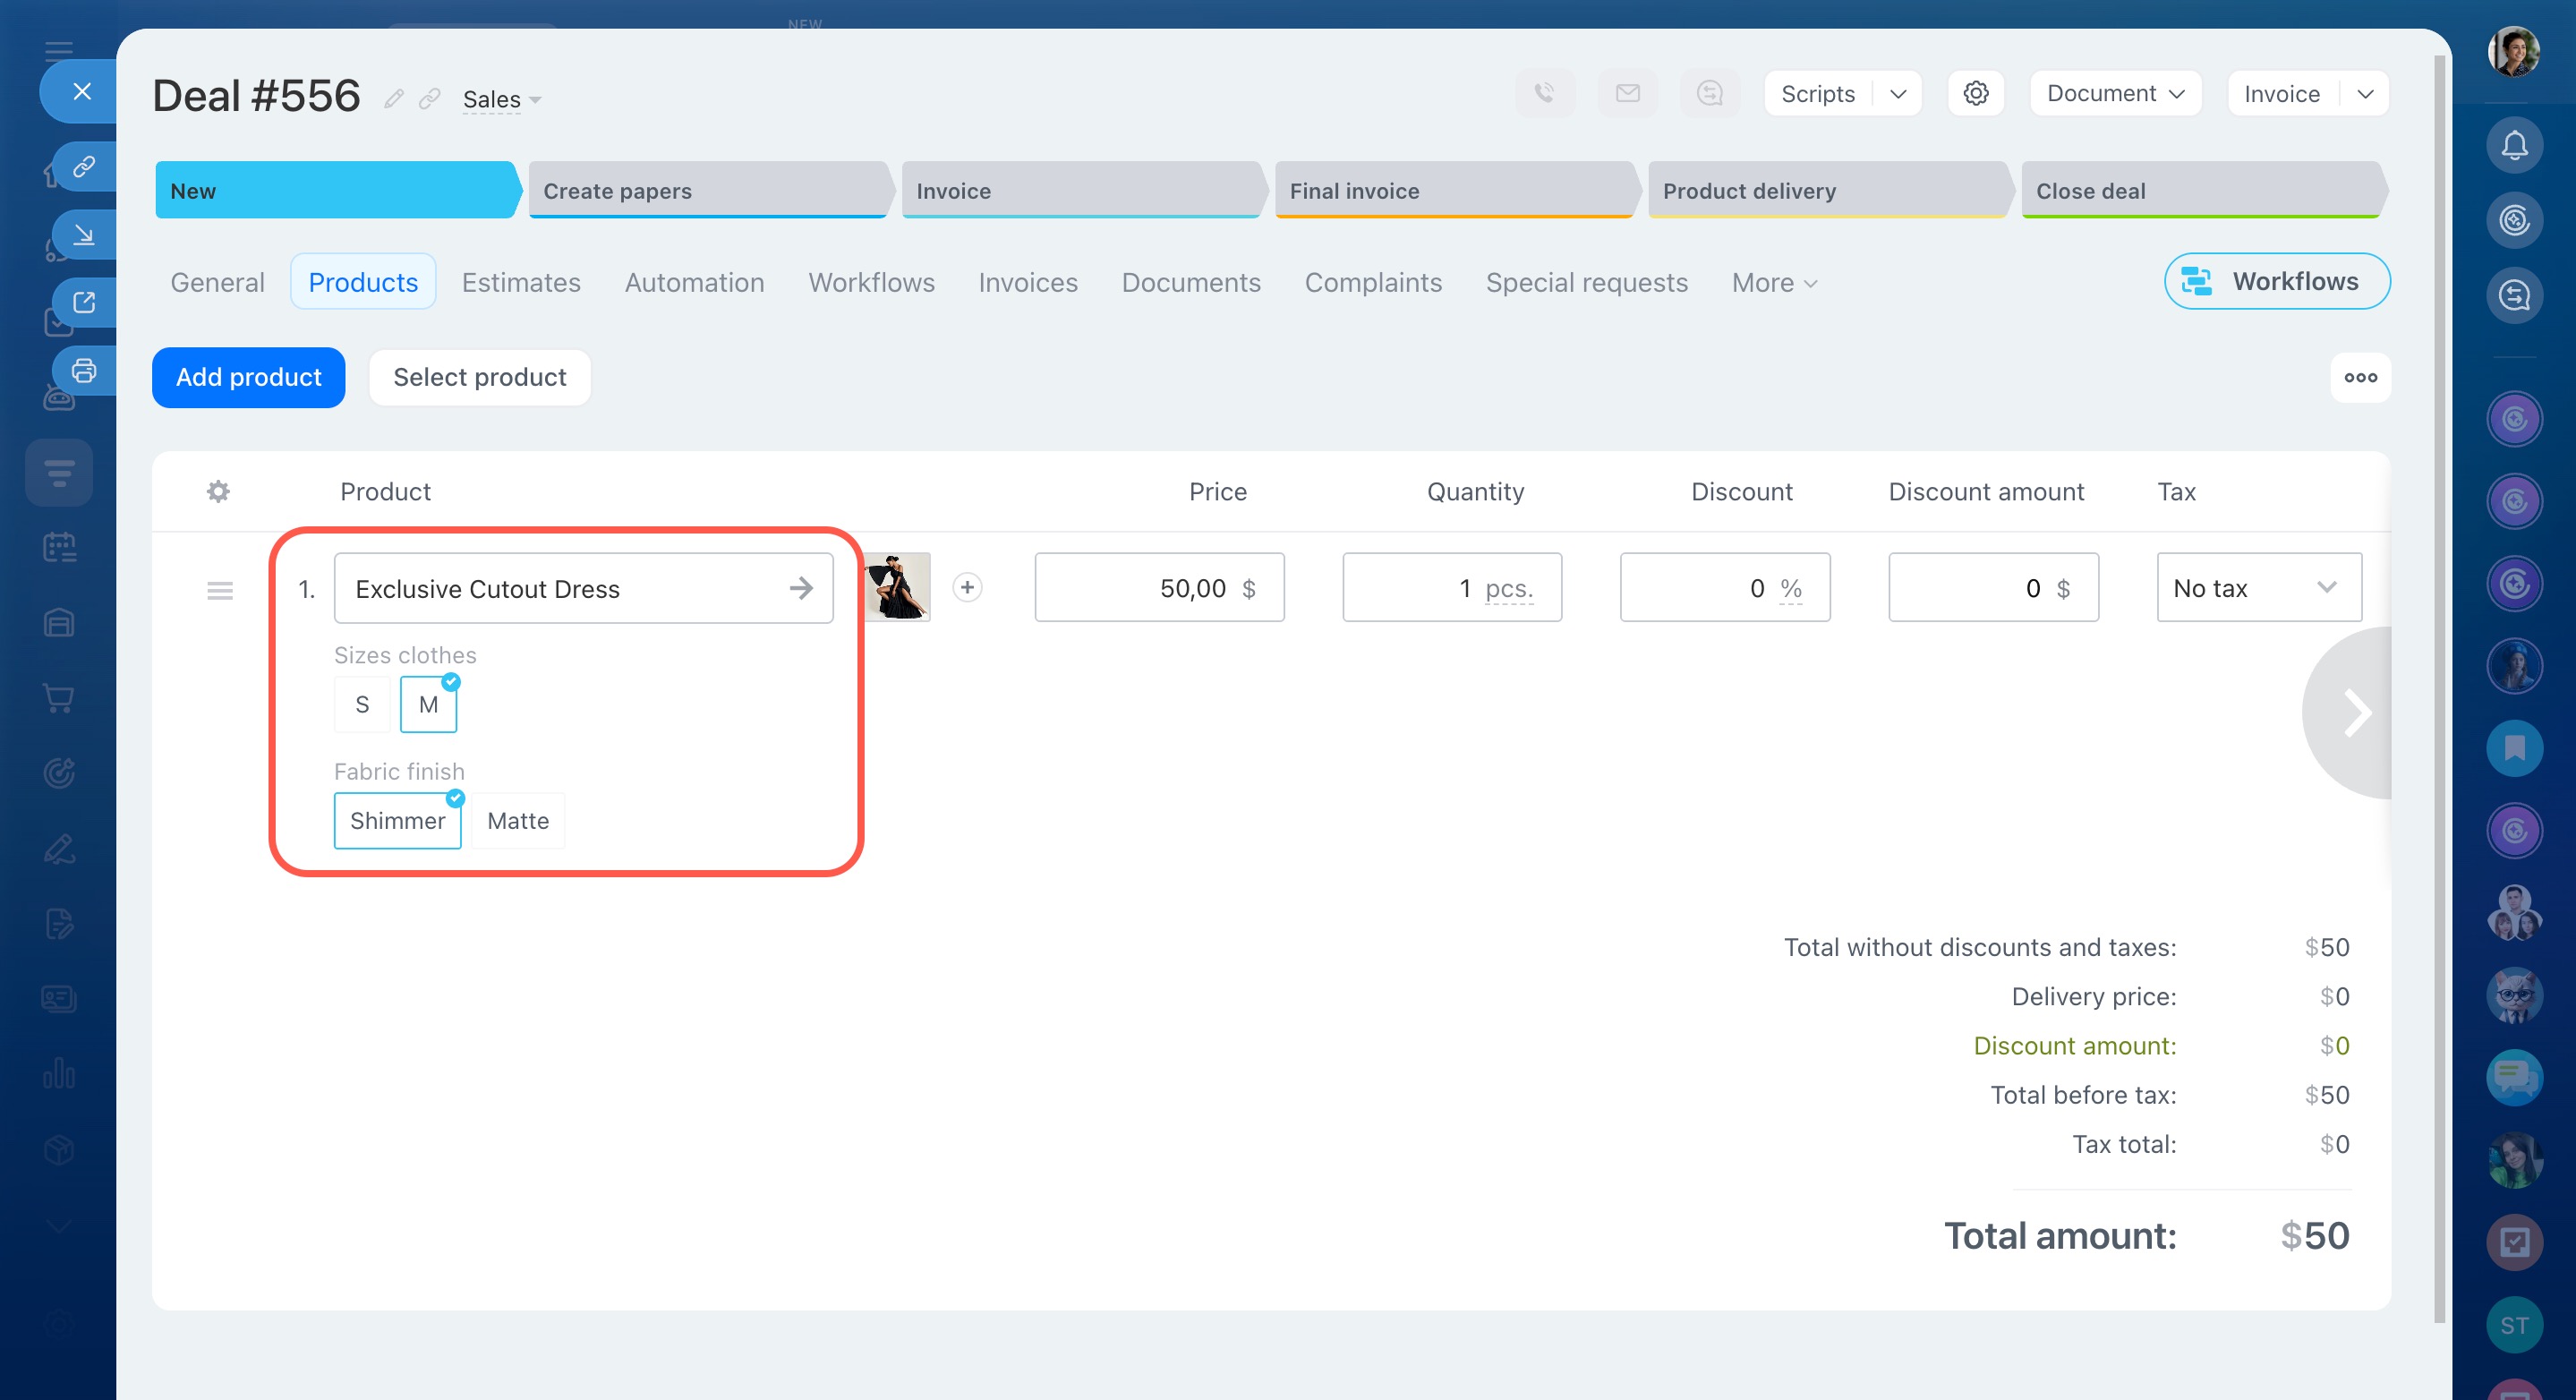
Task: Click the email envelope icon
Action: 1627,94
